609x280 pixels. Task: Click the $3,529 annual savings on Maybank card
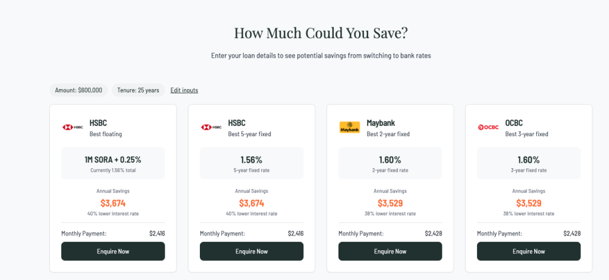tap(390, 203)
